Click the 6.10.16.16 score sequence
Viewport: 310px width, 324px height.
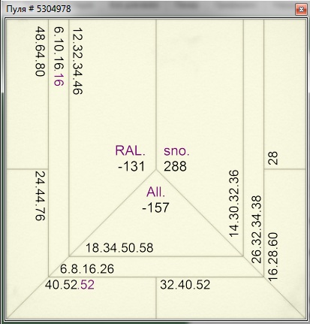[x=59, y=56]
